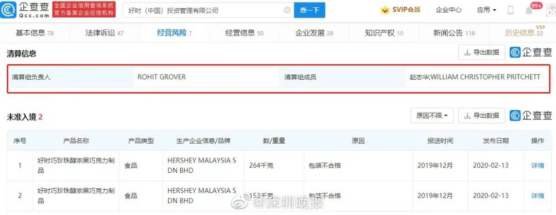Viewport: 556px width, 215px height.
Task: Open 详情 link for row 1
Action: point(537,165)
